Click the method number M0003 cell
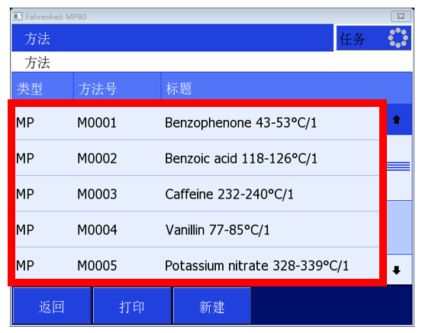Image resolution: width=422 pixels, height=333 pixels. click(97, 194)
